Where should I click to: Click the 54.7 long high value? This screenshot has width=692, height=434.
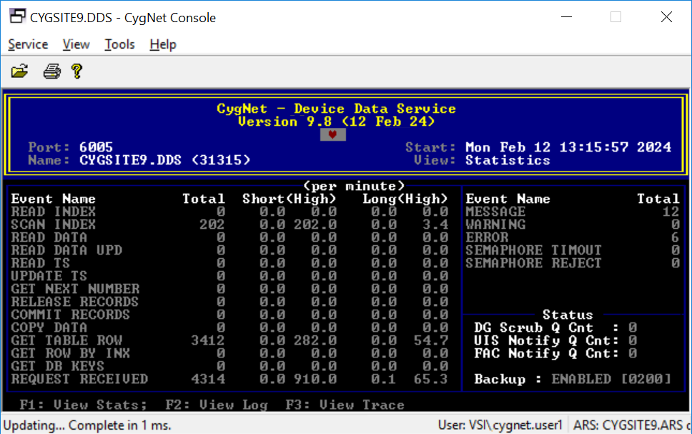pos(431,340)
